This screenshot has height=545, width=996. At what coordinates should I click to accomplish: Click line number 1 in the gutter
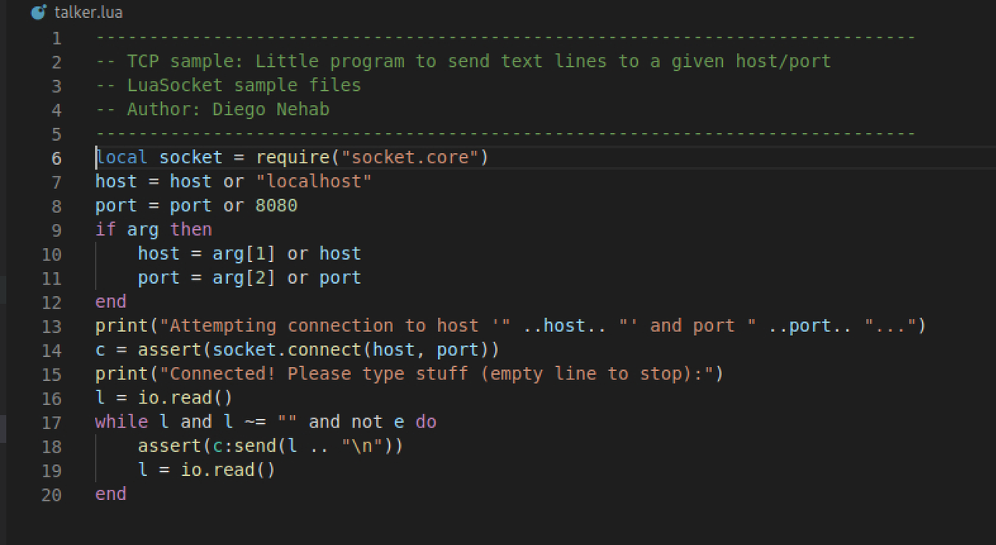click(x=56, y=38)
